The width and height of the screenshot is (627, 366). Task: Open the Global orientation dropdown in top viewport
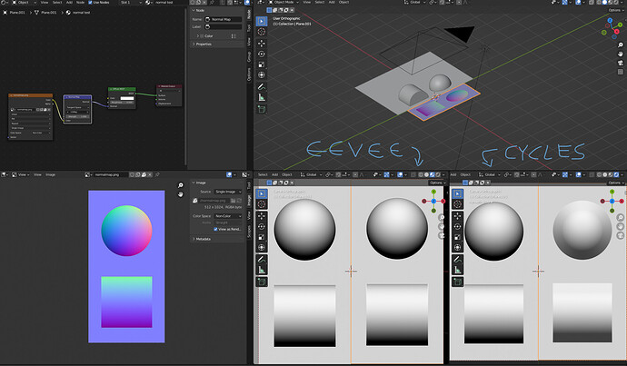416,3
